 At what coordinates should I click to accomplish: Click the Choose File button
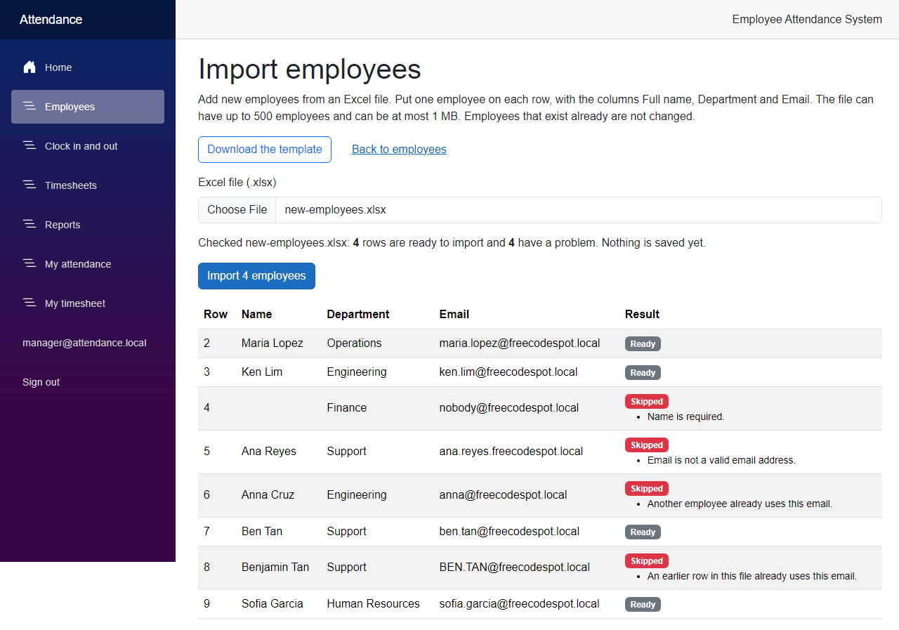click(237, 210)
